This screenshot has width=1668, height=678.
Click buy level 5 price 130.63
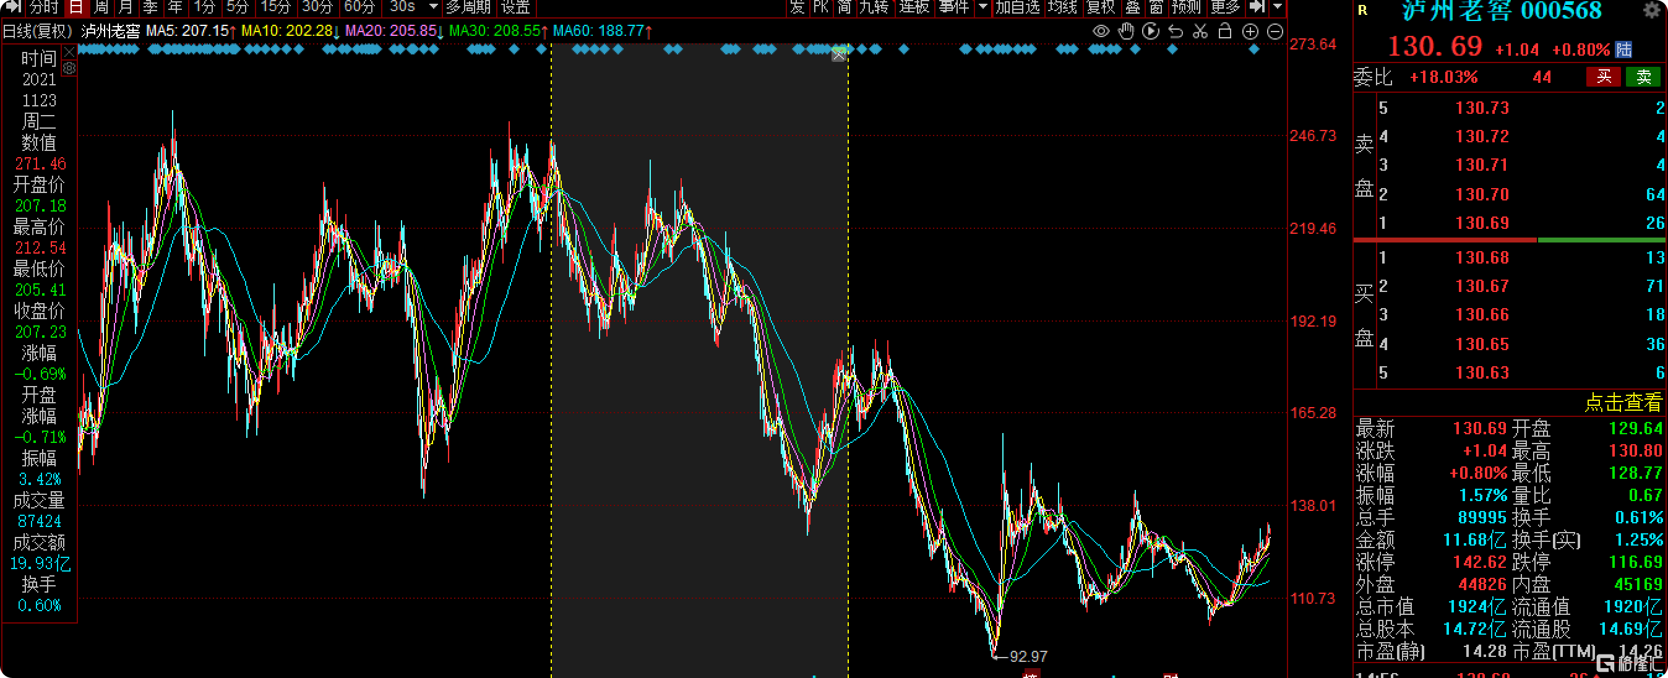(1482, 372)
